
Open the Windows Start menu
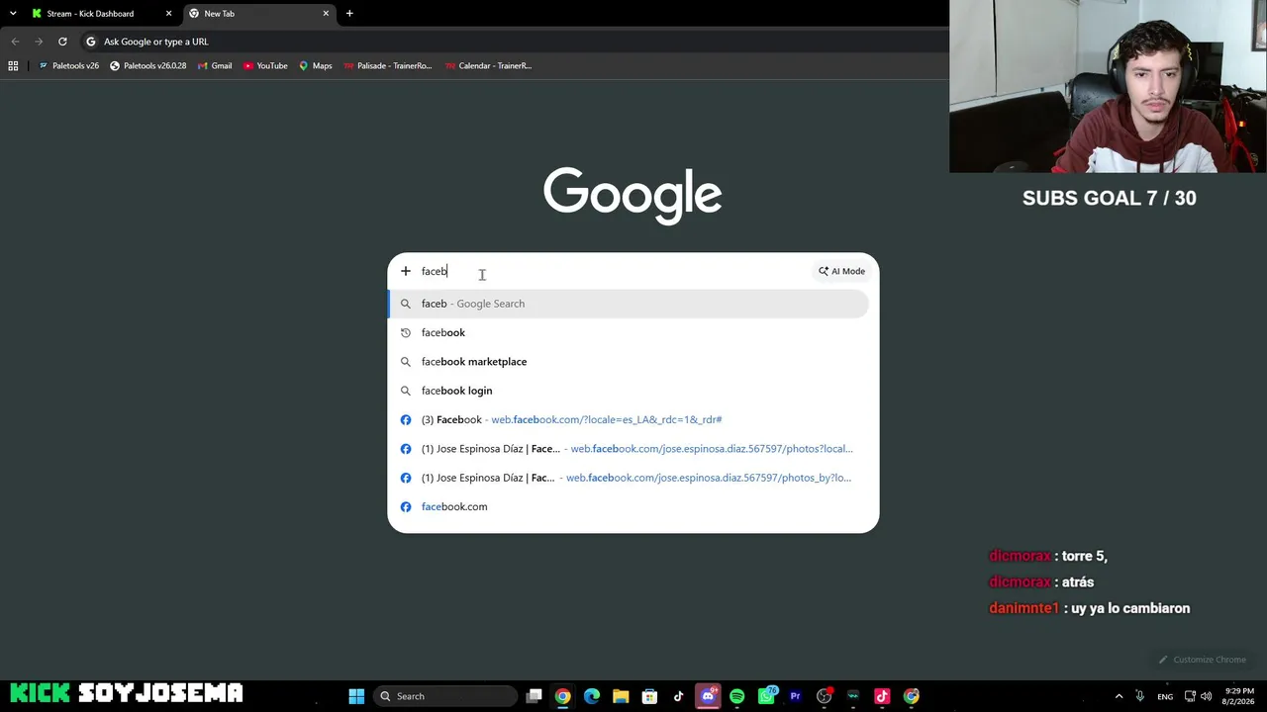click(x=356, y=696)
